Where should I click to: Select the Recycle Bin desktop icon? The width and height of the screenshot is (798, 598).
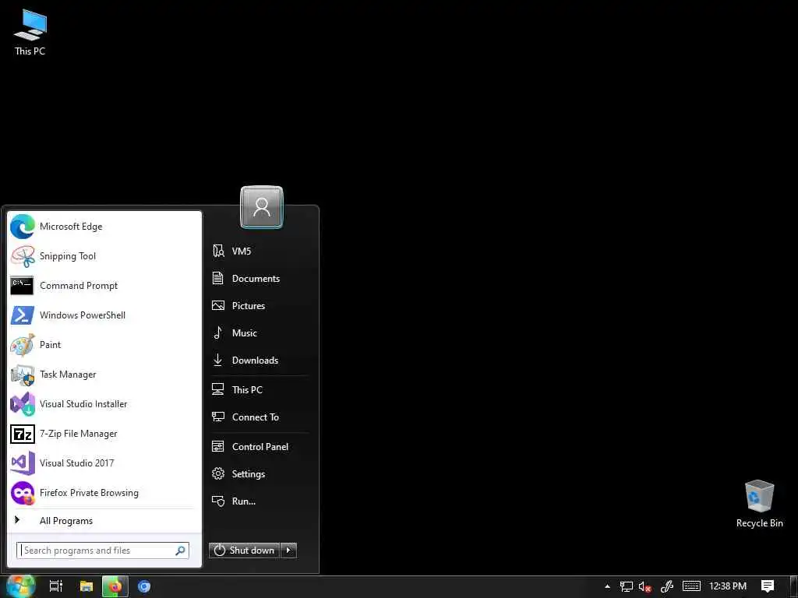click(759, 504)
